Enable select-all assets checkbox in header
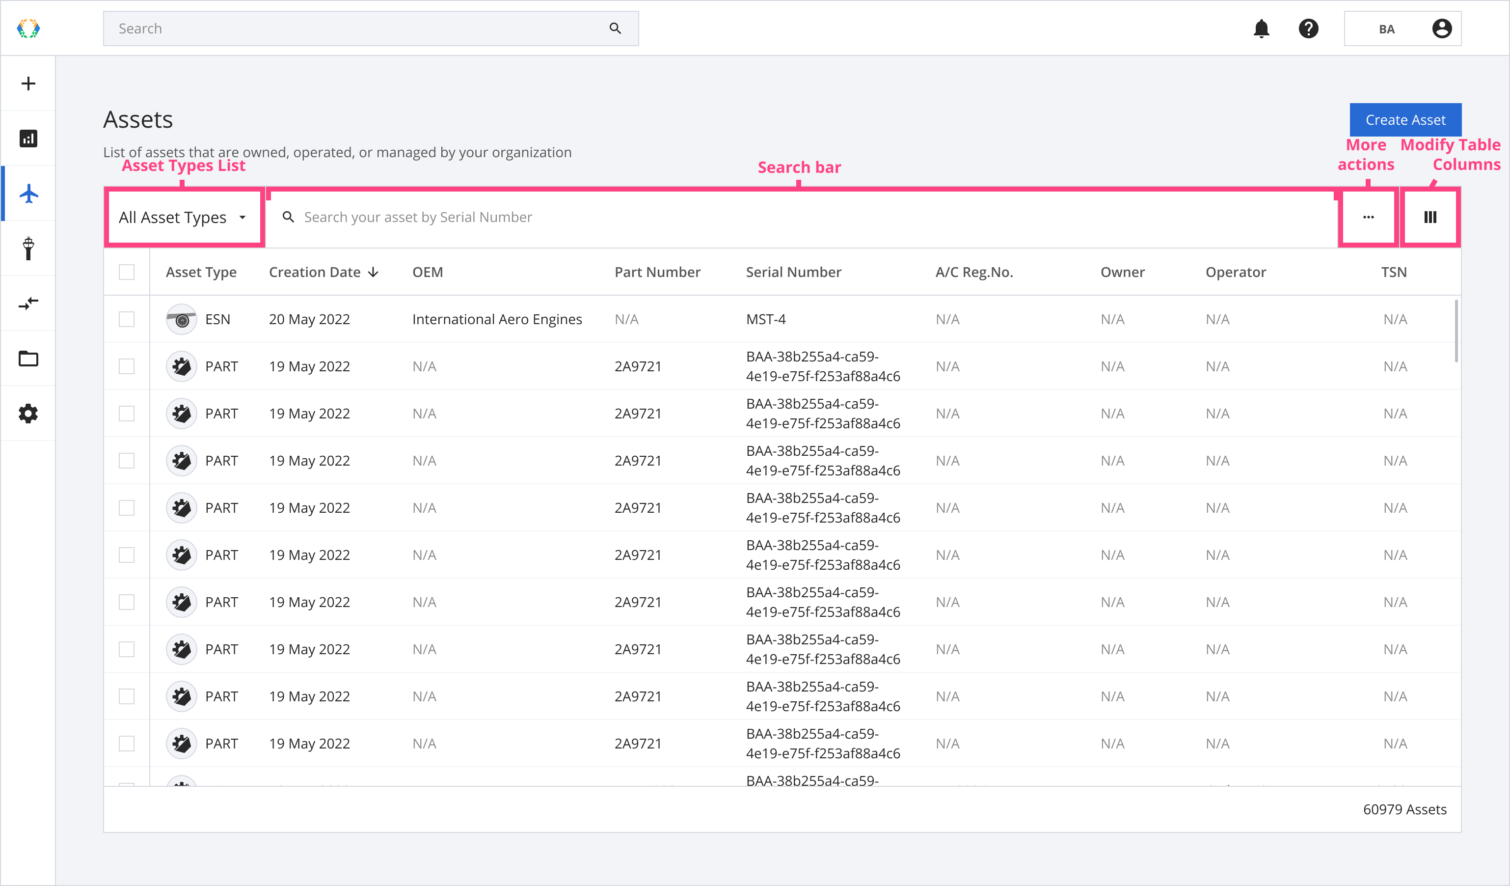This screenshot has height=886, width=1510. coord(127,271)
